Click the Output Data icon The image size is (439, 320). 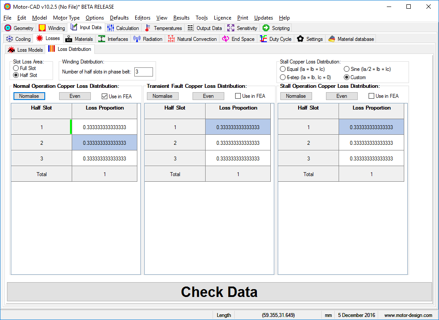coord(190,28)
